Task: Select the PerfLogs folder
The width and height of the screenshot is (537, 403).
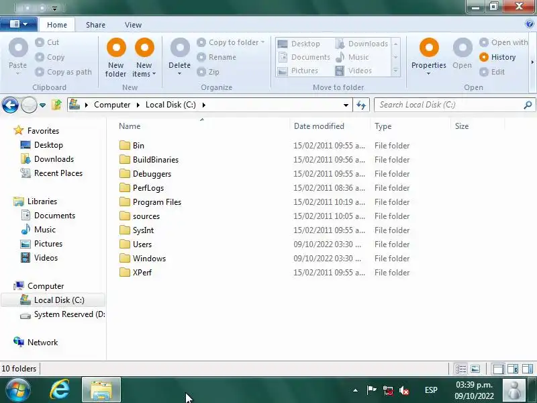Action: click(142, 188)
